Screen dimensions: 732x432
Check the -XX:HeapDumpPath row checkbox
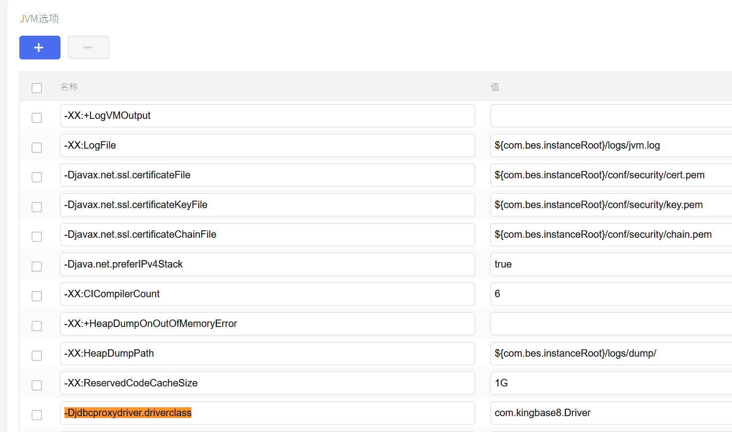pos(37,356)
